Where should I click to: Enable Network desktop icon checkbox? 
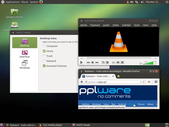44,61
